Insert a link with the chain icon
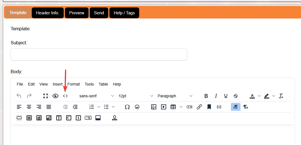The height and width of the screenshot is (145, 301). tap(199, 107)
